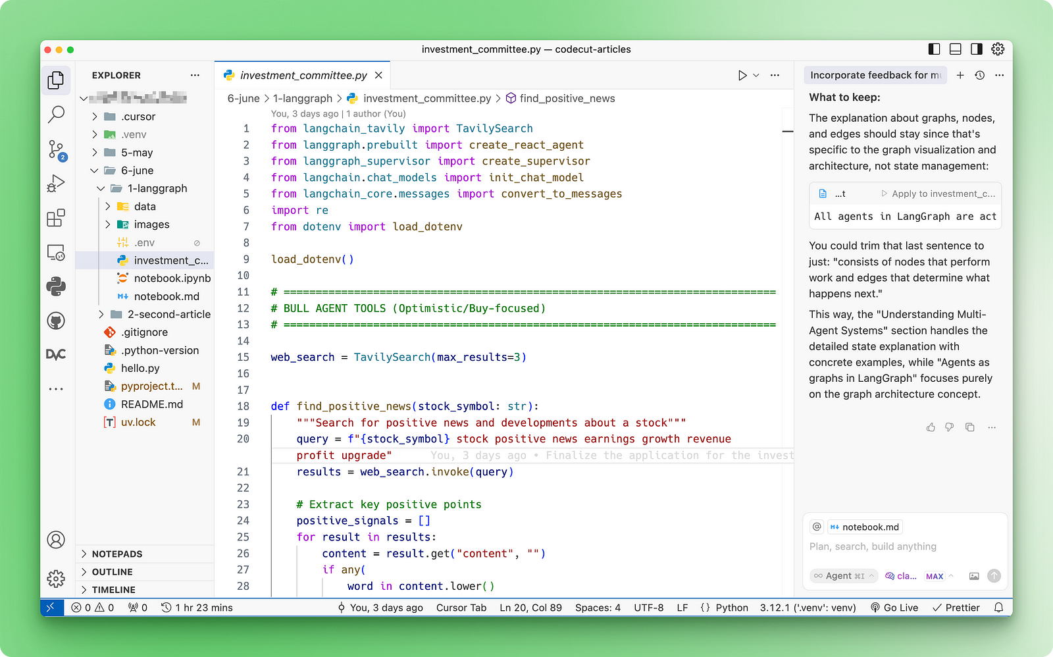
Task: Open more options under chat response
Action: (992, 427)
